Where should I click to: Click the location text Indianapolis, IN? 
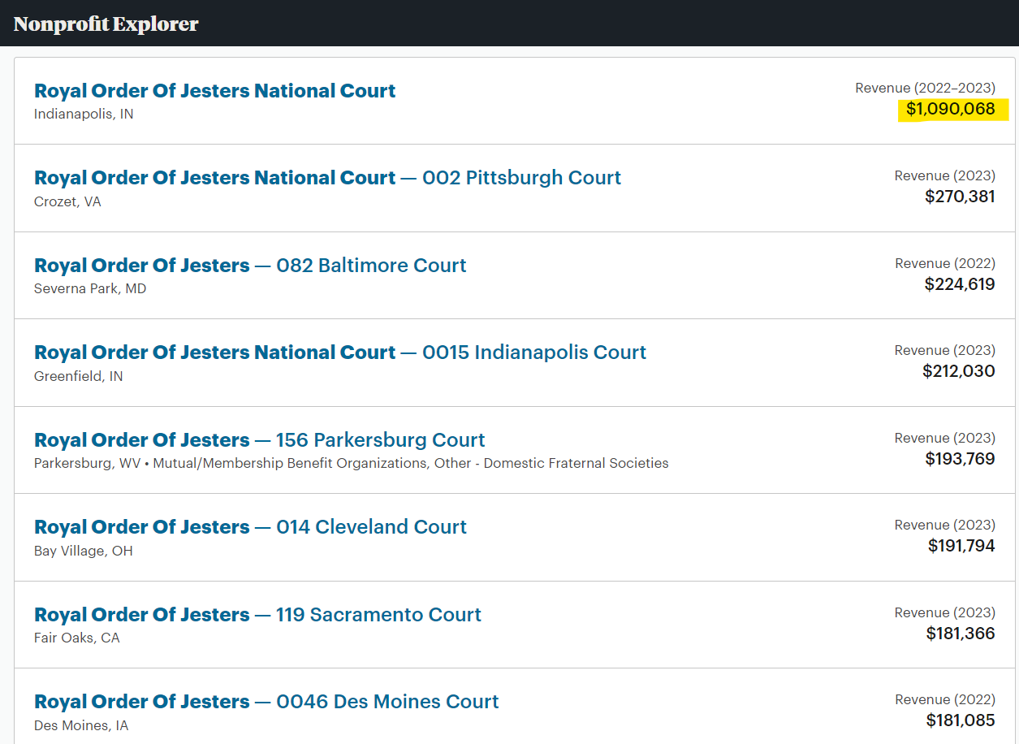pyautogui.click(x=84, y=115)
